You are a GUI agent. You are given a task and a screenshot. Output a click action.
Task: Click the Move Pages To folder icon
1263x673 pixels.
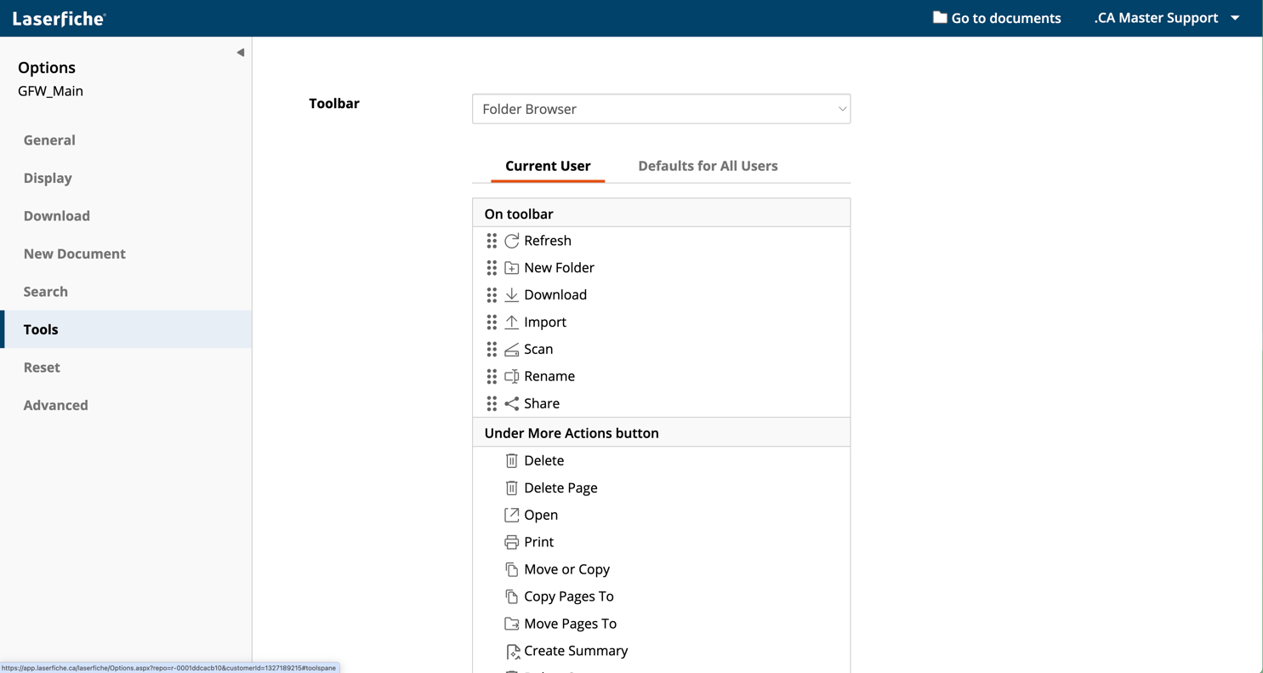coord(511,624)
